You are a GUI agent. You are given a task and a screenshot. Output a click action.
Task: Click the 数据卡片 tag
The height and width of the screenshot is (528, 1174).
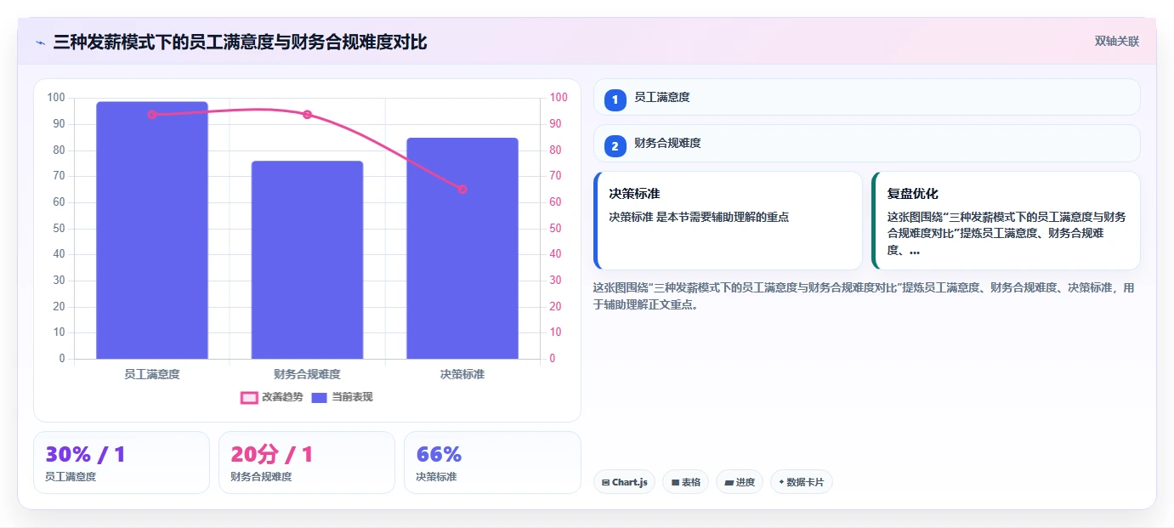click(801, 482)
